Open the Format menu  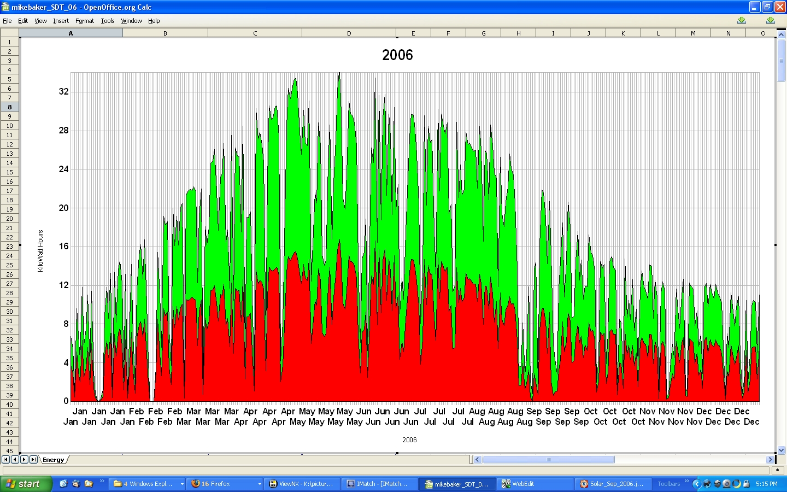tap(85, 21)
